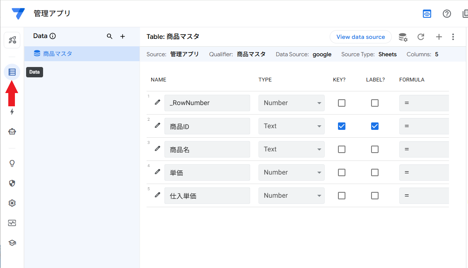Open TYPE dropdown for 単価 column
Image resolution: width=468 pixels, height=268 pixels.
tap(292, 172)
